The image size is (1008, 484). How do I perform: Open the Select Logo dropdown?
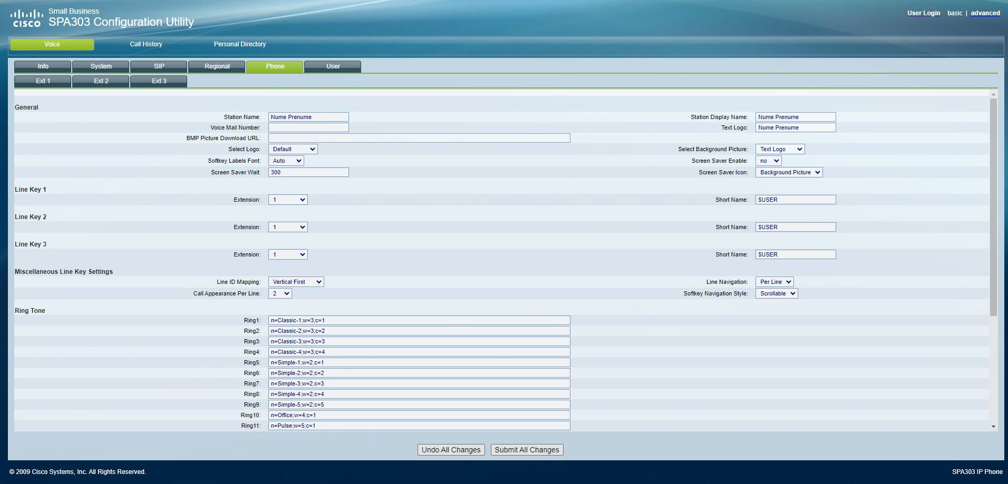(x=293, y=149)
